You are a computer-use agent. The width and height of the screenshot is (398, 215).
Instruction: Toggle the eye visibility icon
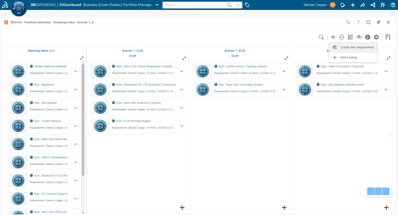pyautogui.click(x=359, y=37)
